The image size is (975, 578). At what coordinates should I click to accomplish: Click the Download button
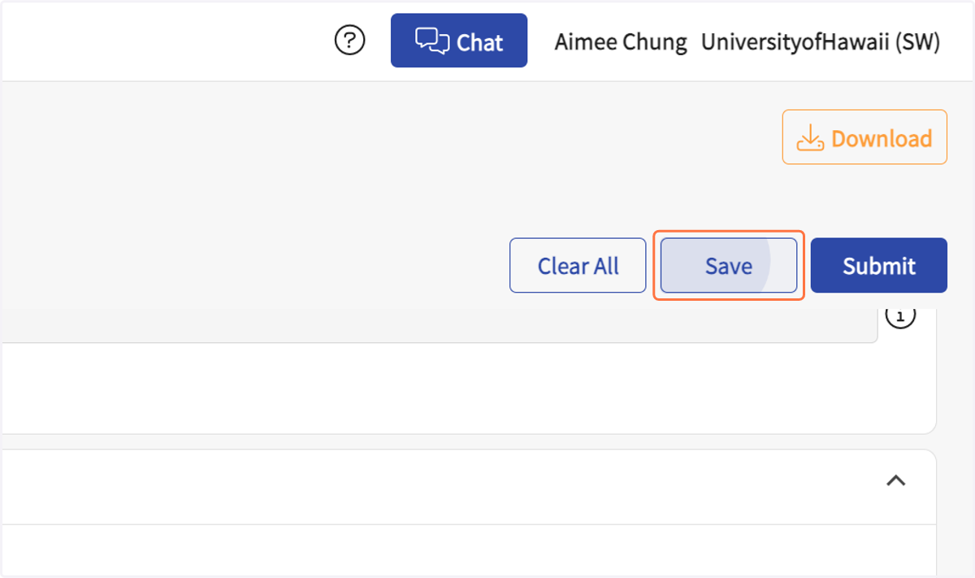[864, 137]
